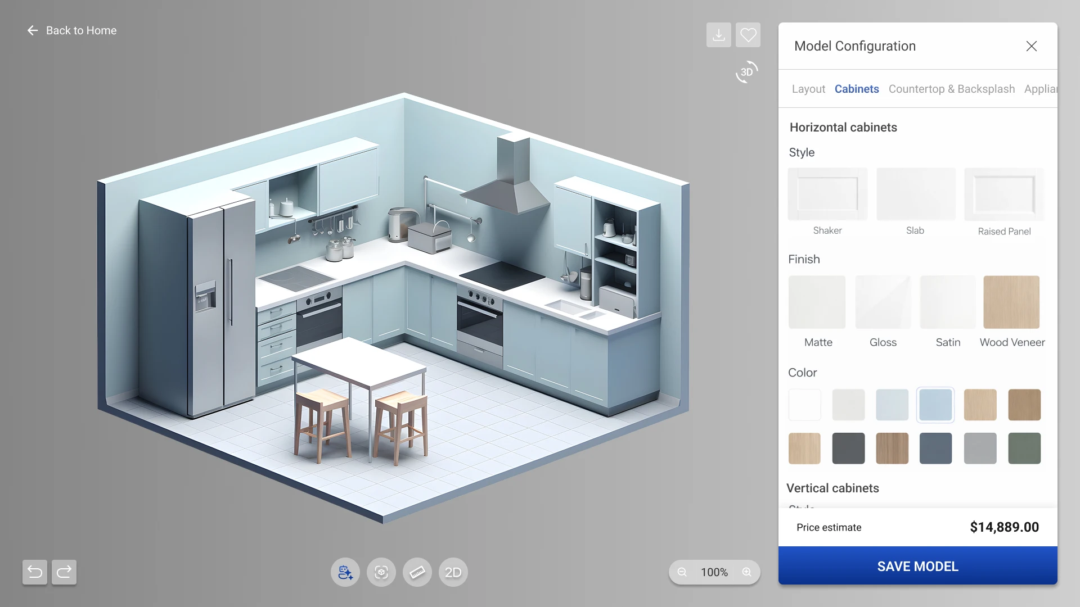Click the SAVE MODEL button

point(917,566)
